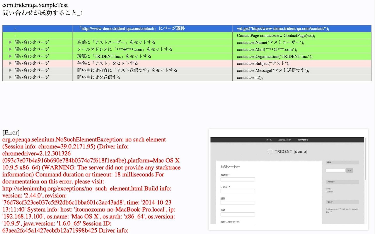Select the pink failed 件名 table row
Viewport: 375px width, 234px height.
146,63
